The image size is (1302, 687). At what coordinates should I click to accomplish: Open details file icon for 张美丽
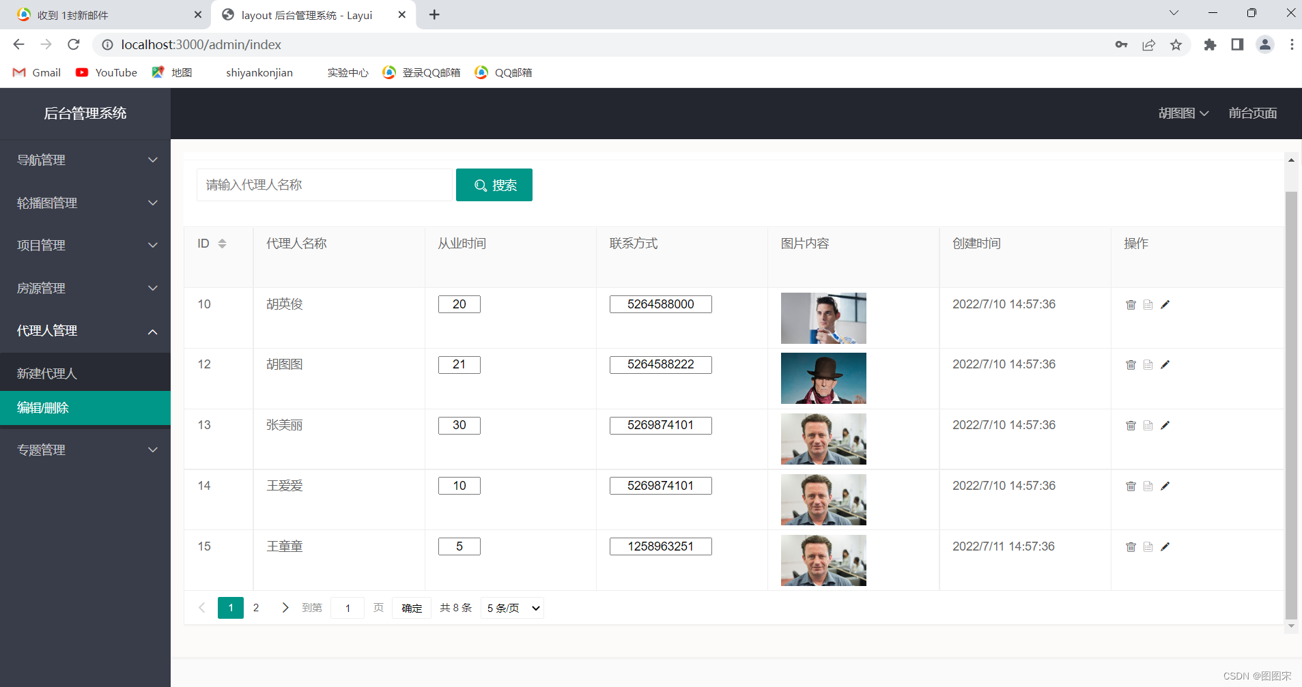[1148, 425]
